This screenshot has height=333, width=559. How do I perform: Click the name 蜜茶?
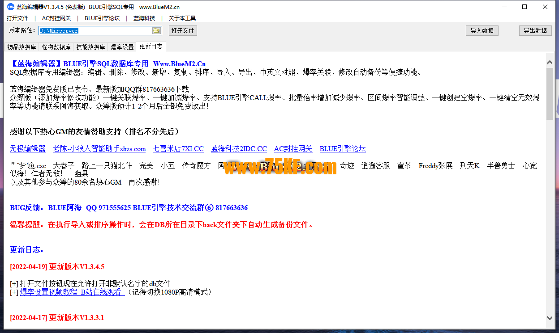pos(404,166)
